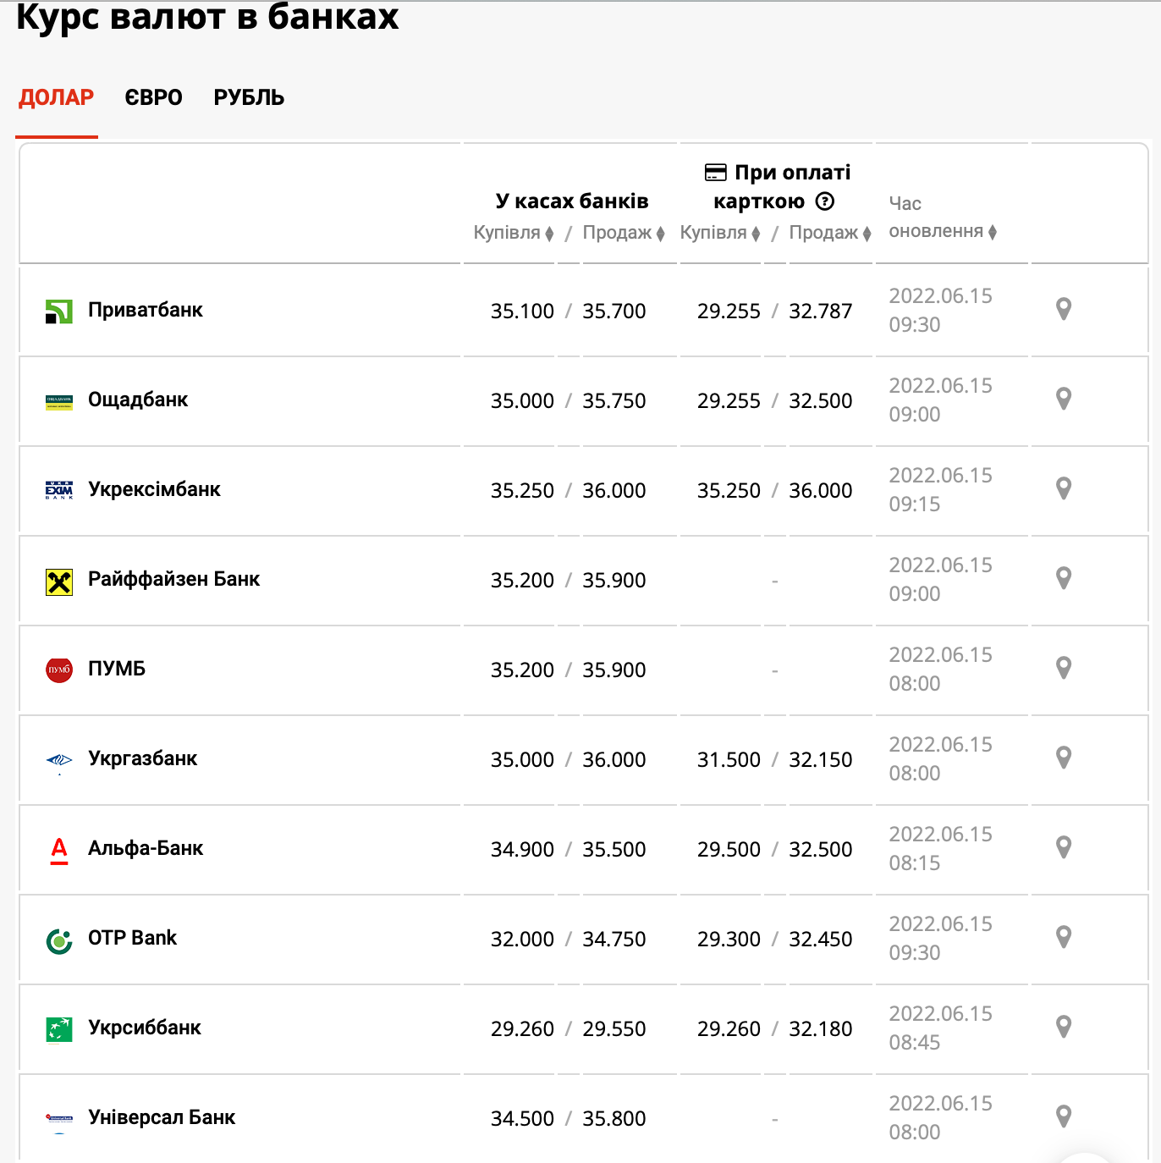Open the Приватбанк bank link

[x=145, y=310]
